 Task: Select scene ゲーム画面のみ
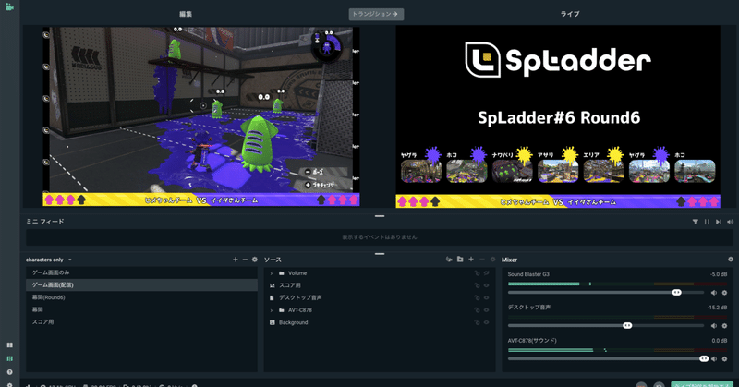coord(141,272)
